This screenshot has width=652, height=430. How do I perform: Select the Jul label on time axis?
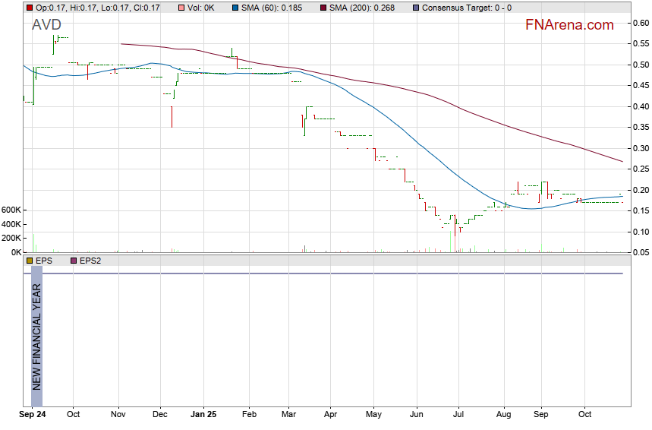pos(458,415)
